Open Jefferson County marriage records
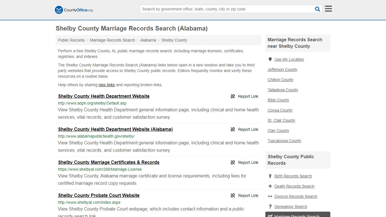This screenshot has height=217, width=386. 282,70
